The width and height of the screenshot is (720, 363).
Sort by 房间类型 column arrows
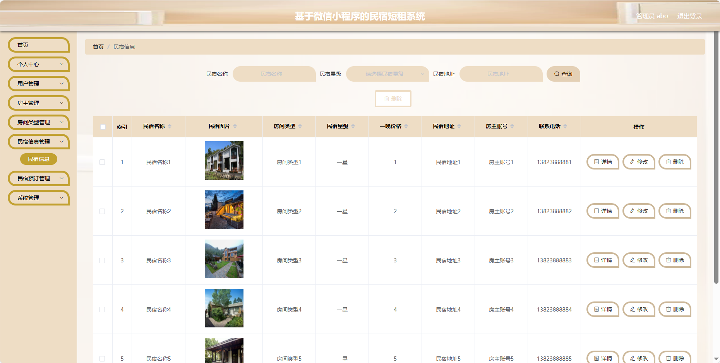click(300, 126)
